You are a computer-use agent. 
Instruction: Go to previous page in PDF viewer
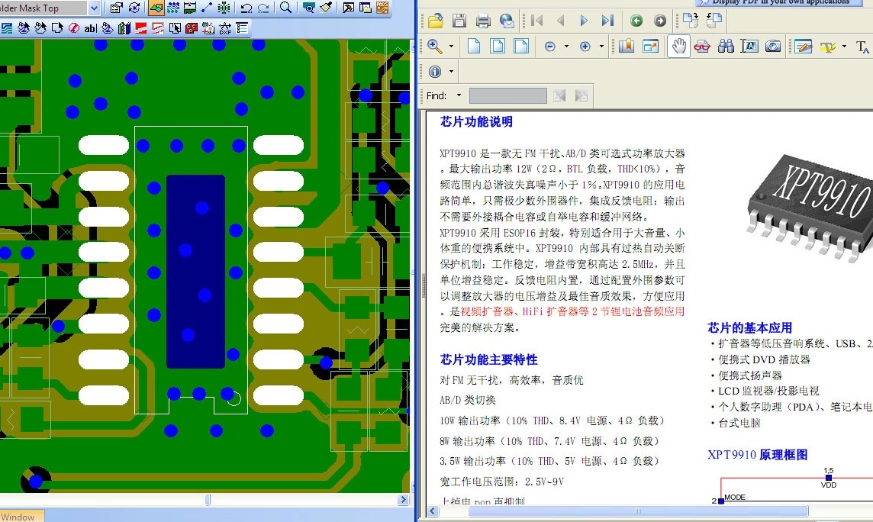click(x=561, y=21)
